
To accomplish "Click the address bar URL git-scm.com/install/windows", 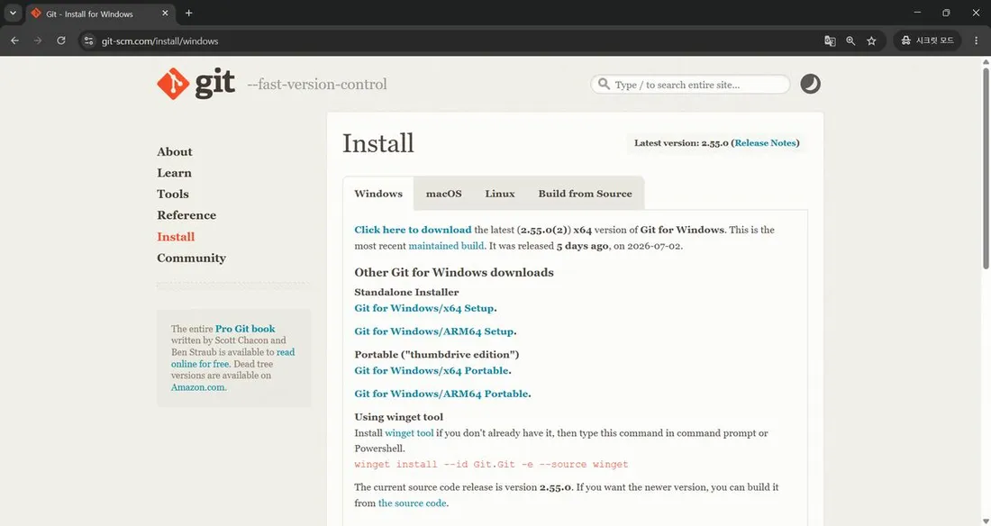I will [159, 41].
